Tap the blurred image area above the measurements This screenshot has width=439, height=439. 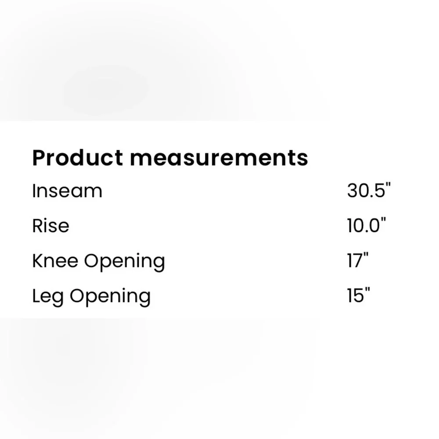[x=219, y=53]
